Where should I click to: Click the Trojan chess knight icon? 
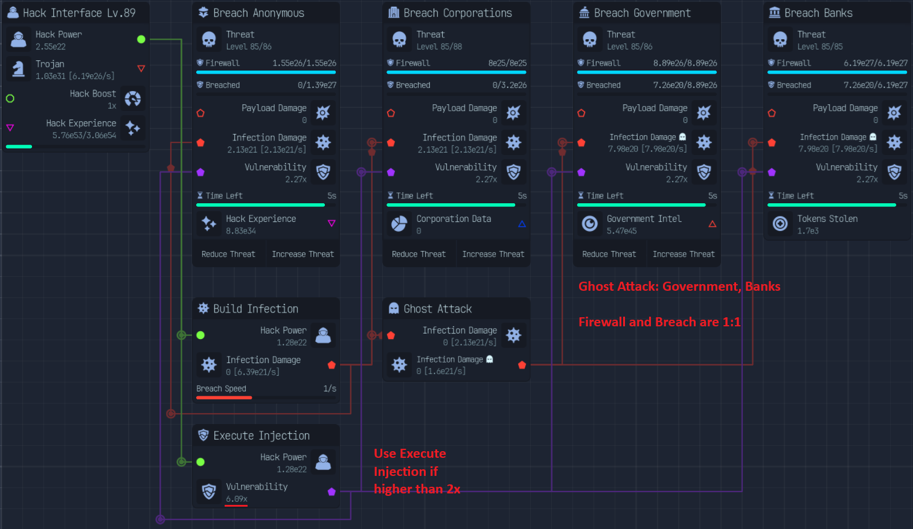point(19,69)
